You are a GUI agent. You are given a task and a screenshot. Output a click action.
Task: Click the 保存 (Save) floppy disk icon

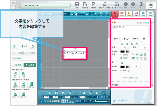(x=77, y=5)
